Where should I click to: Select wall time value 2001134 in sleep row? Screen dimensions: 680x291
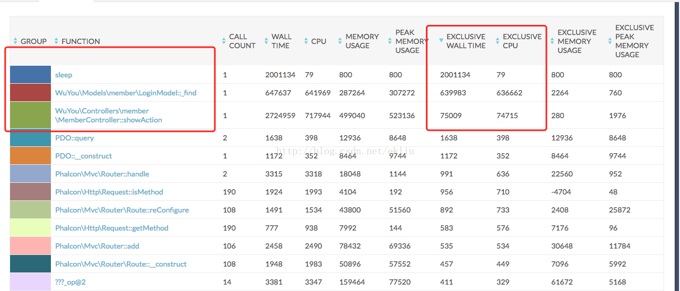[x=280, y=75]
